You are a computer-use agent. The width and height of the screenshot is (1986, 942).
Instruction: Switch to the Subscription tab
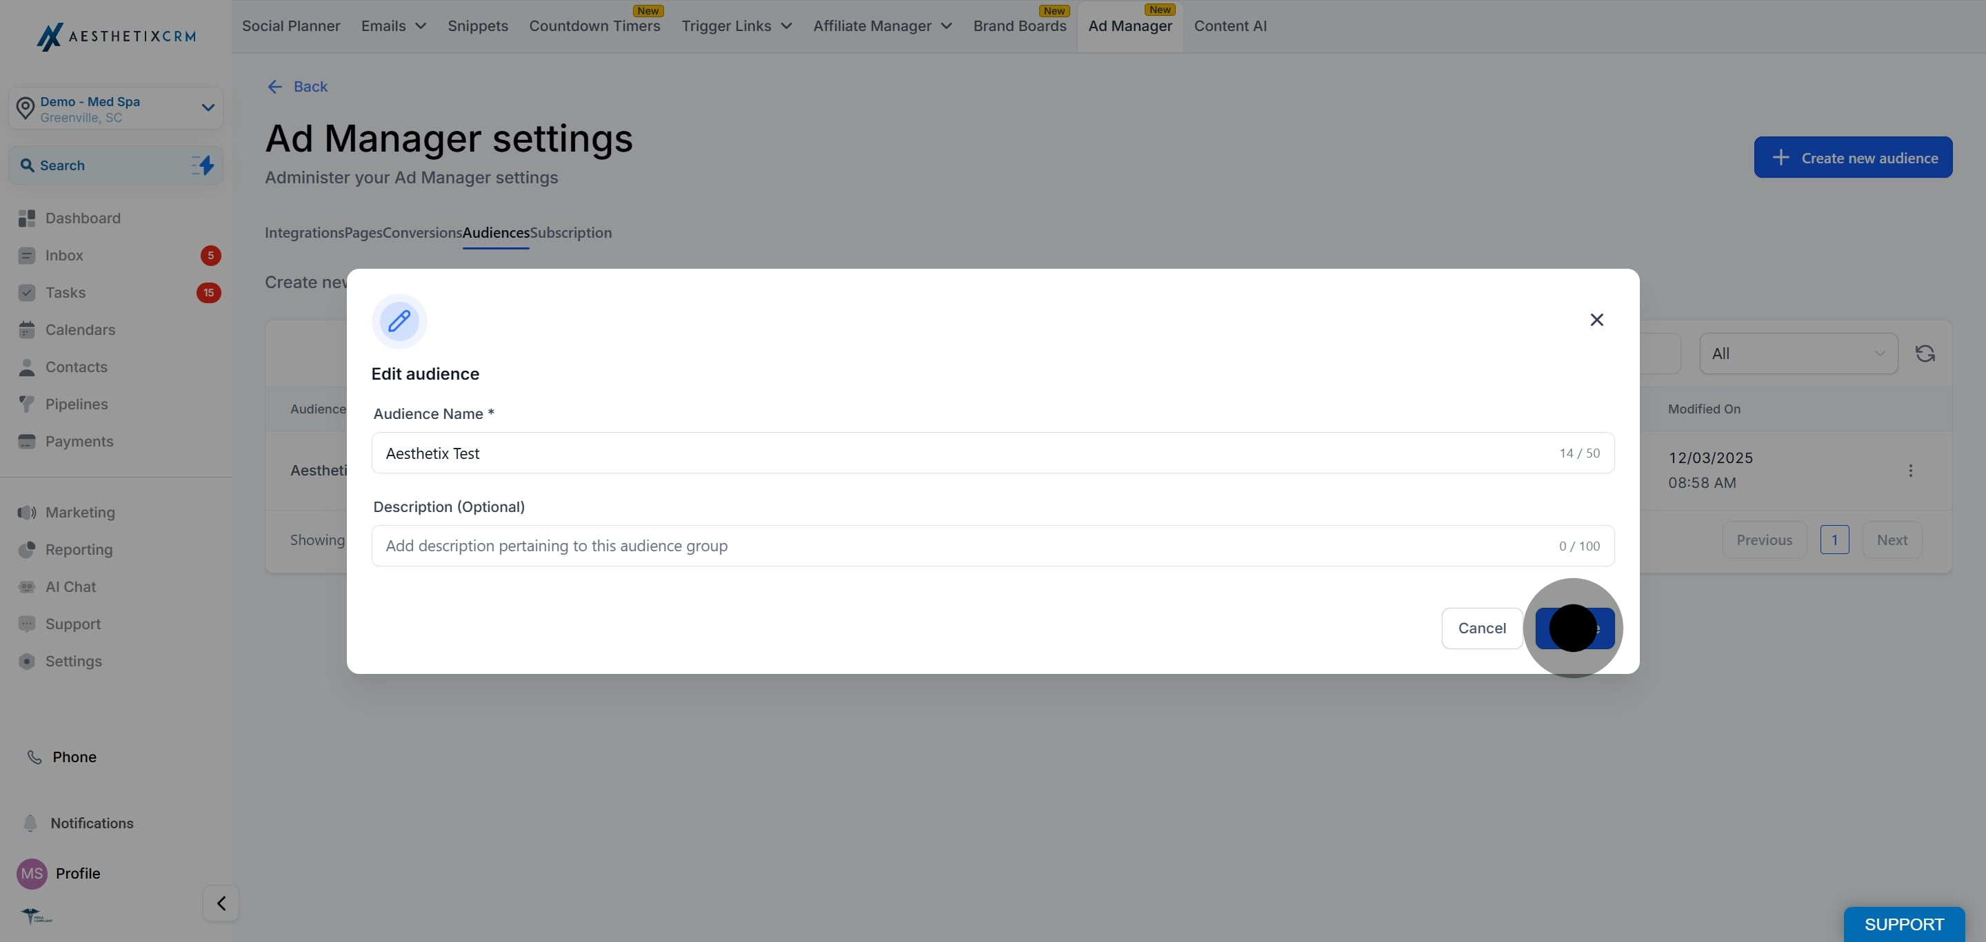click(x=570, y=233)
